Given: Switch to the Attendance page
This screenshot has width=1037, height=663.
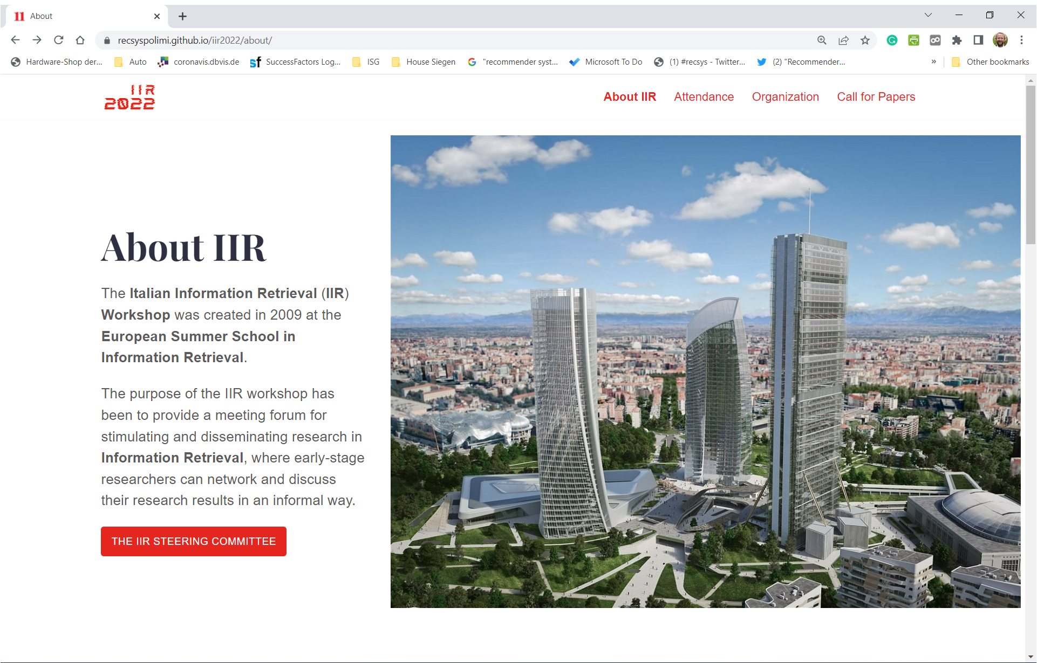Looking at the screenshot, I should (704, 97).
